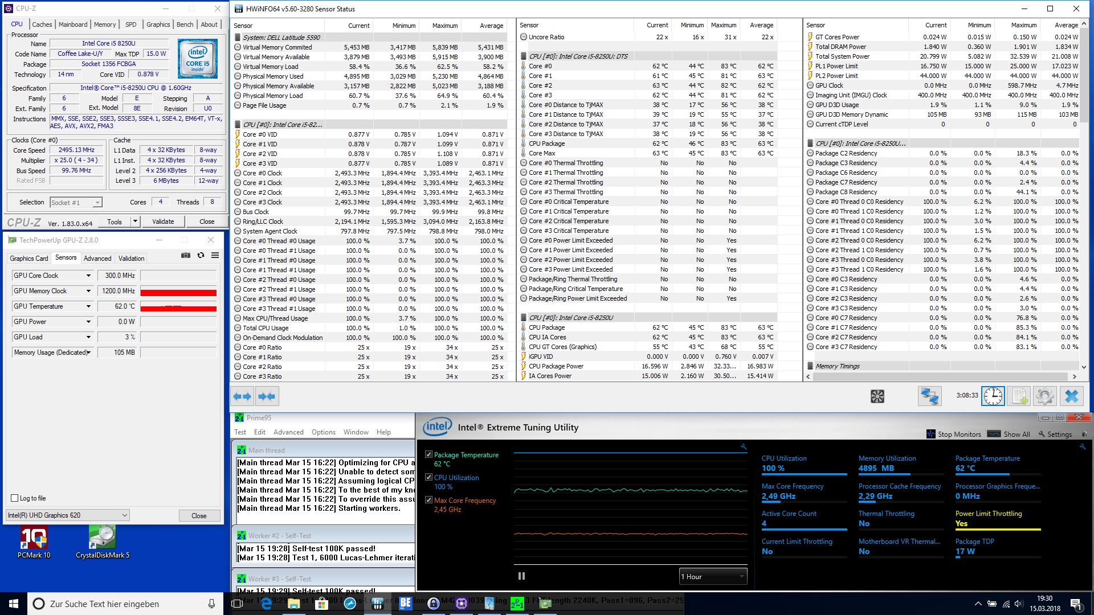Viewport: 1094px width, 615px height.
Task: Expand Intel UHD Graphics 620 dropdown
Action: coord(68,515)
